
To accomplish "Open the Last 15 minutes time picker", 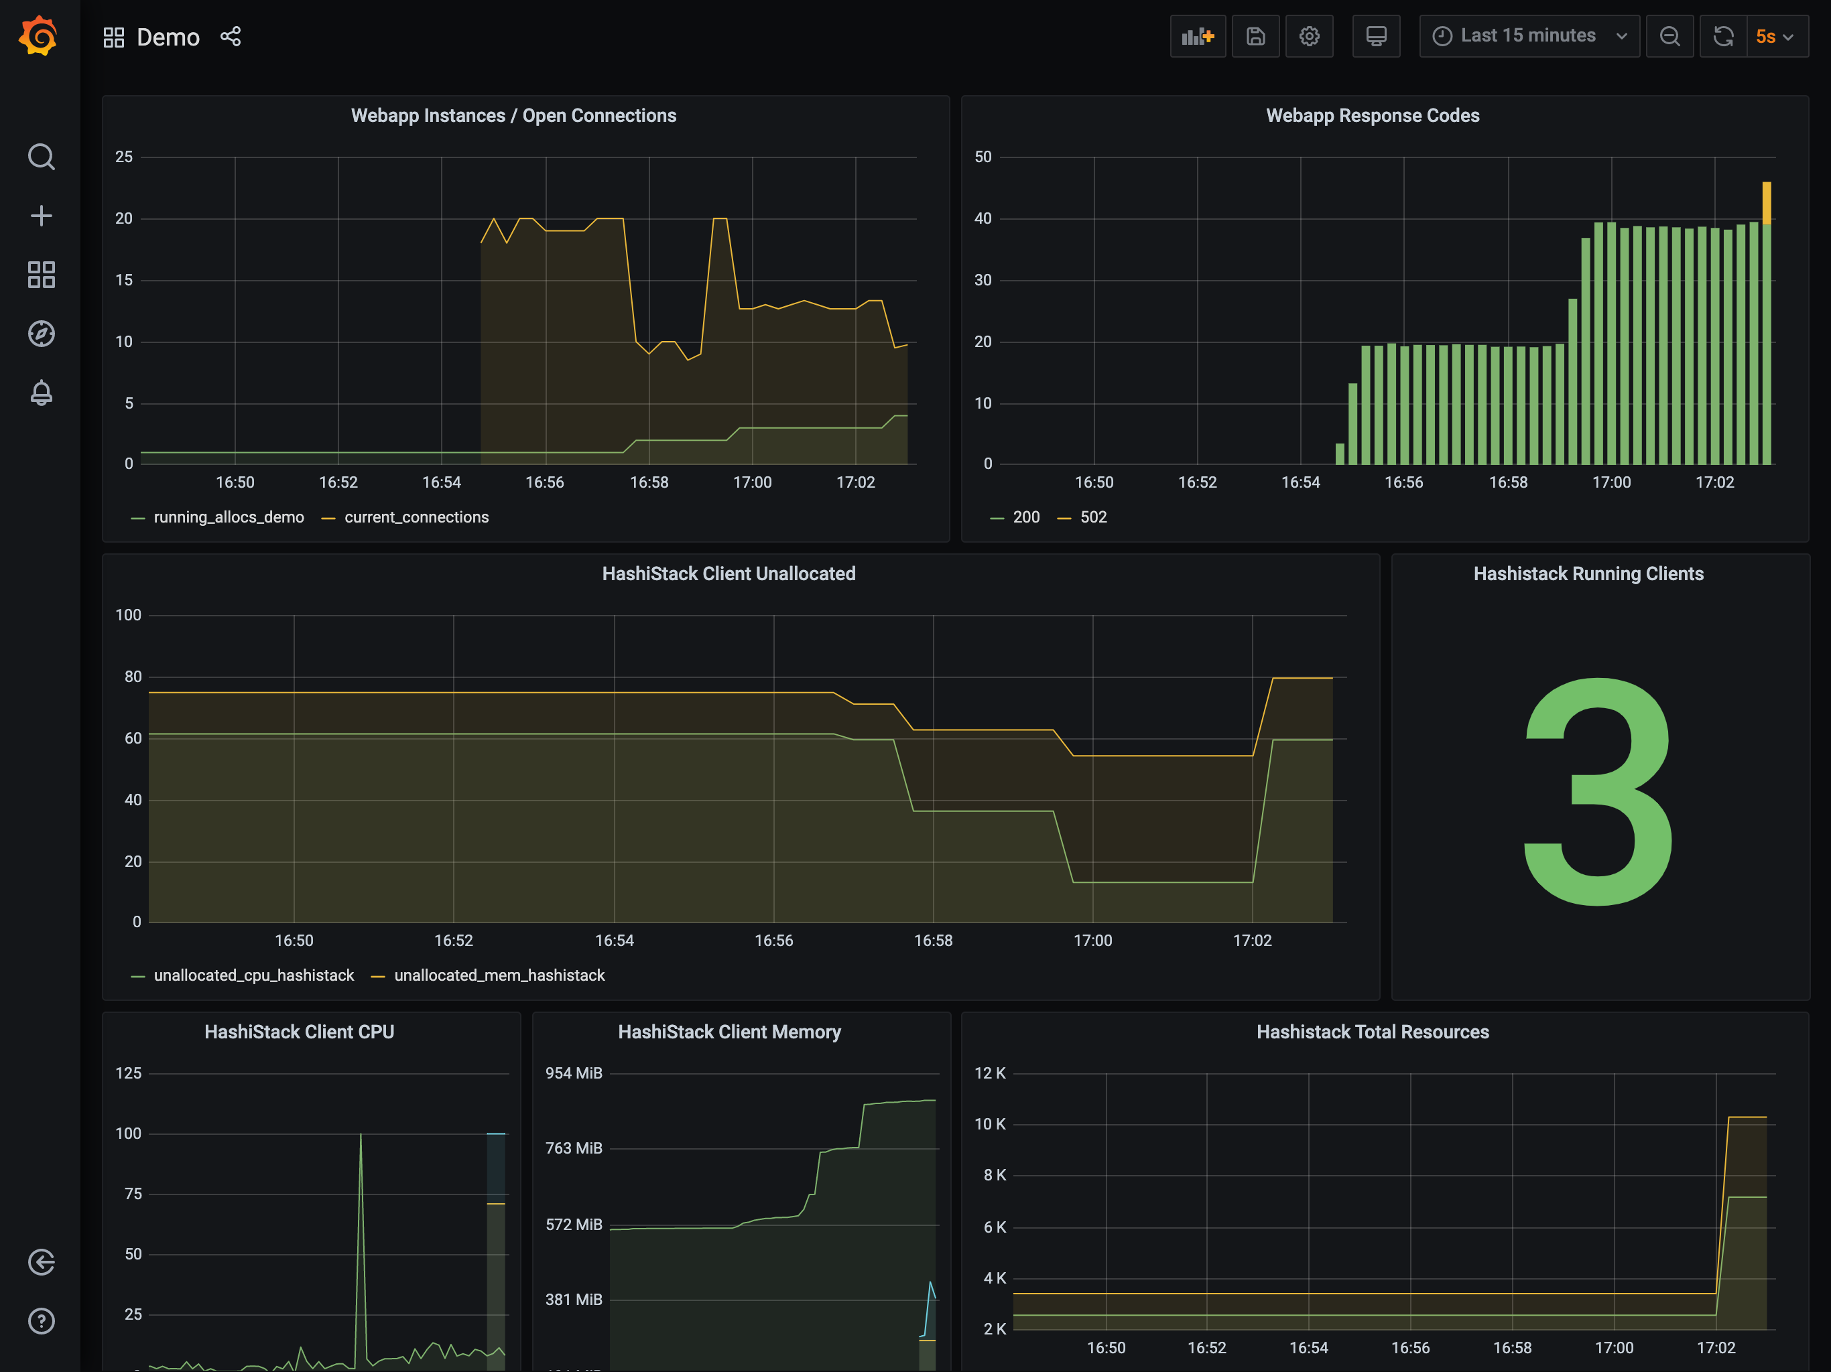I will (1529, 36).
